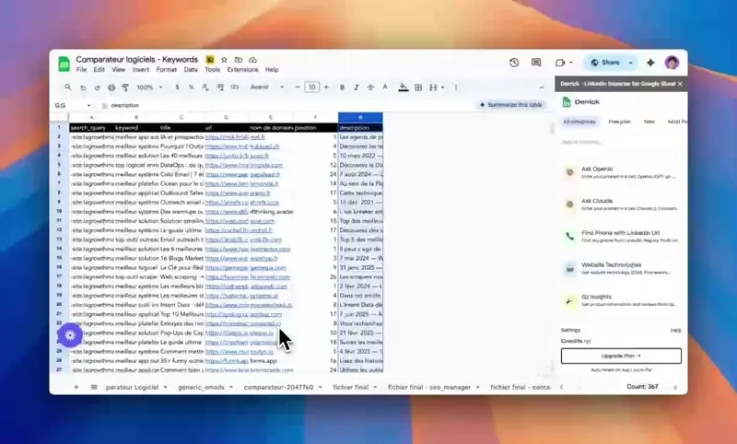Screen dimensions: 737x444
Task: Open the 100% zoom dropdown
Action: (147, 88)
